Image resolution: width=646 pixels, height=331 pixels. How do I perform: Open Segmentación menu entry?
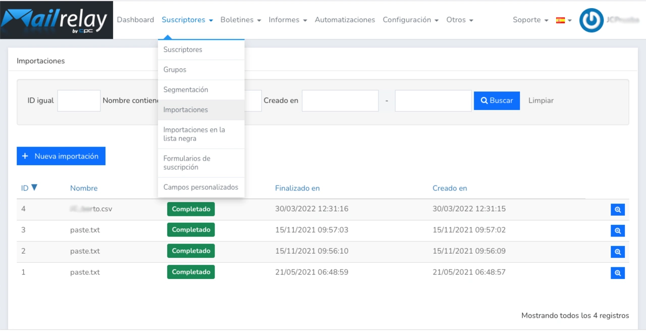[201, 89]
